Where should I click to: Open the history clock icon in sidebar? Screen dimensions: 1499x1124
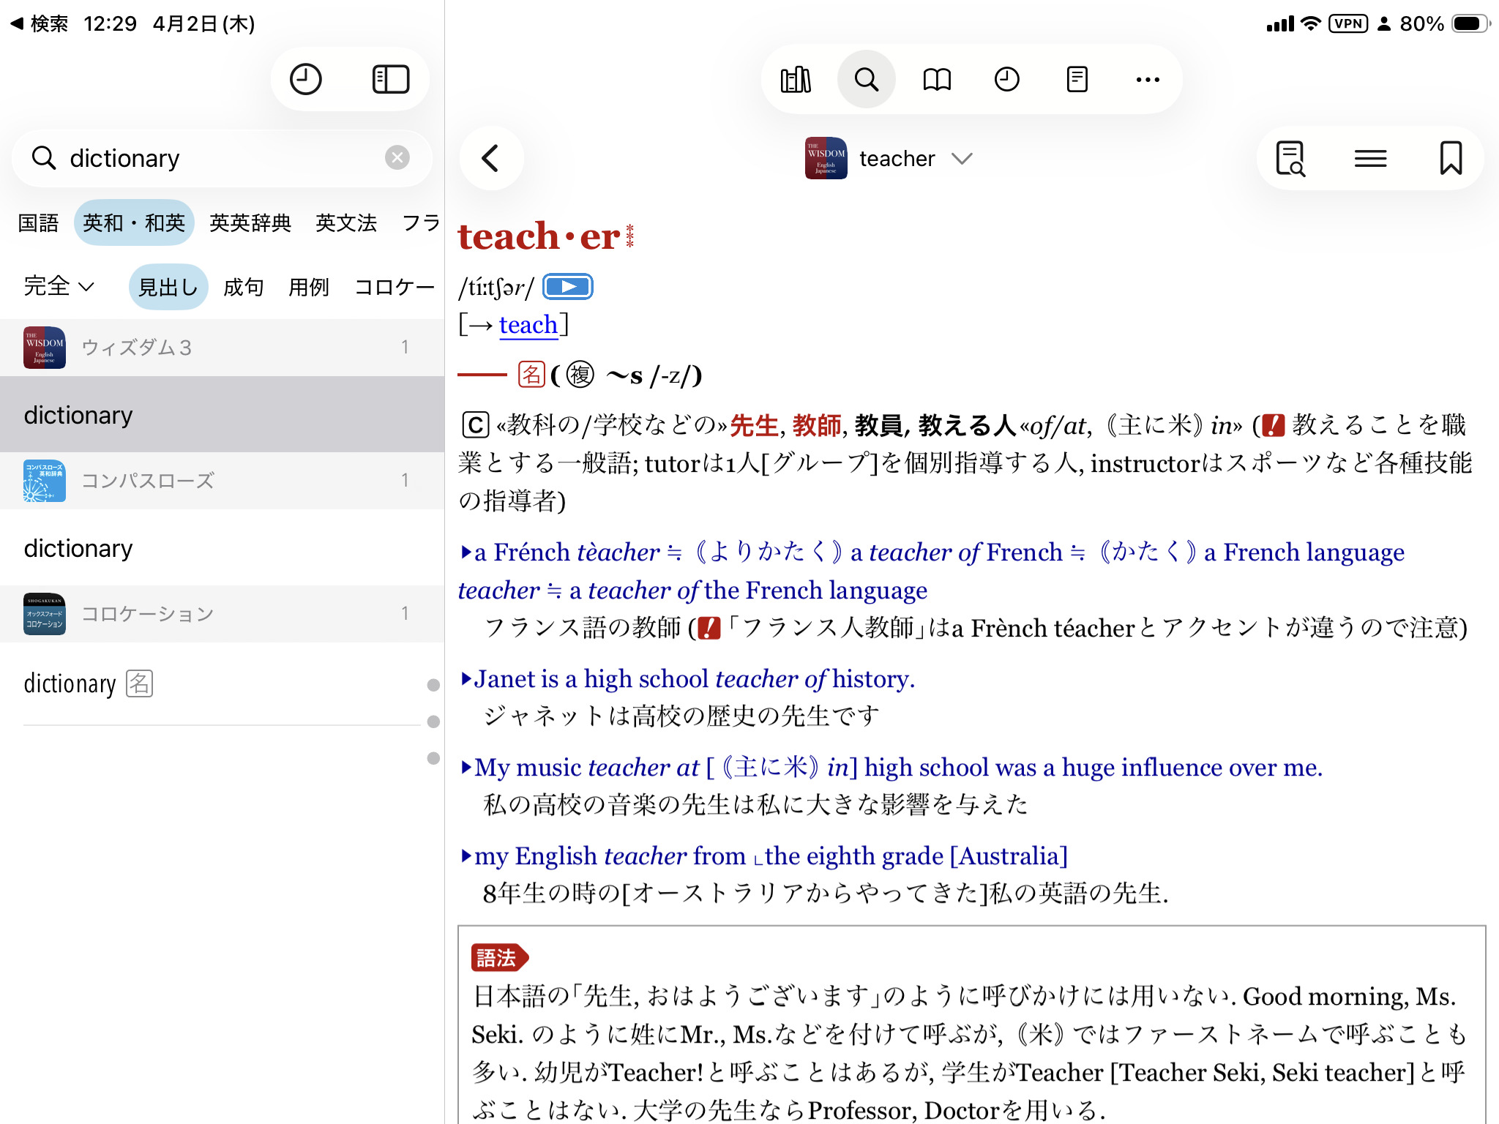(305, 79)
